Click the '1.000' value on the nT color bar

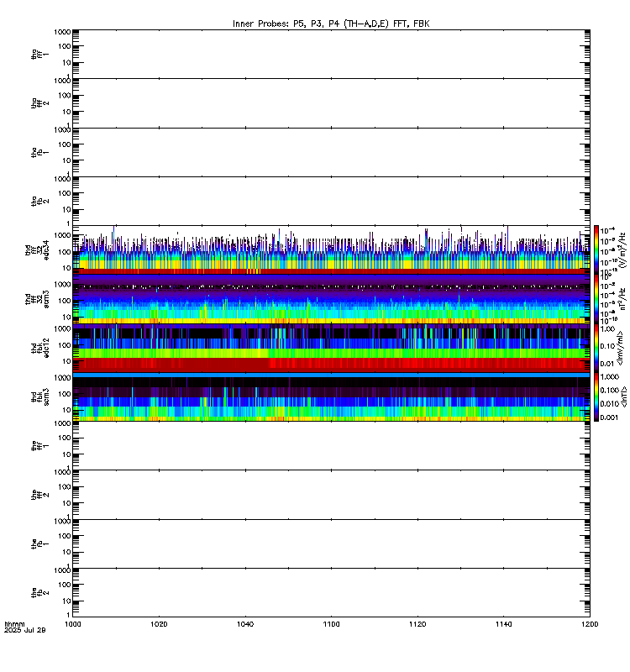pos(610,376)
